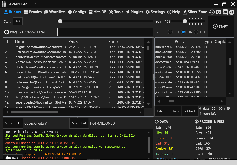Open the Telegram icon link

[231, 12]
